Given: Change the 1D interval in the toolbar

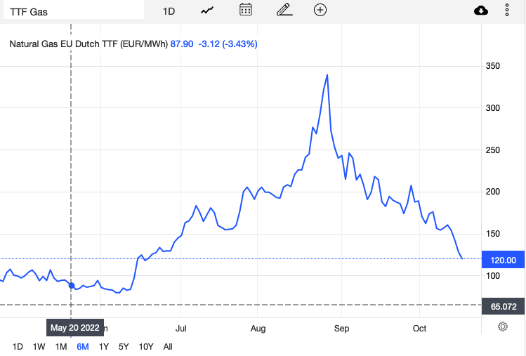Looking at the screenshot, I should click(x=169, y=11).
